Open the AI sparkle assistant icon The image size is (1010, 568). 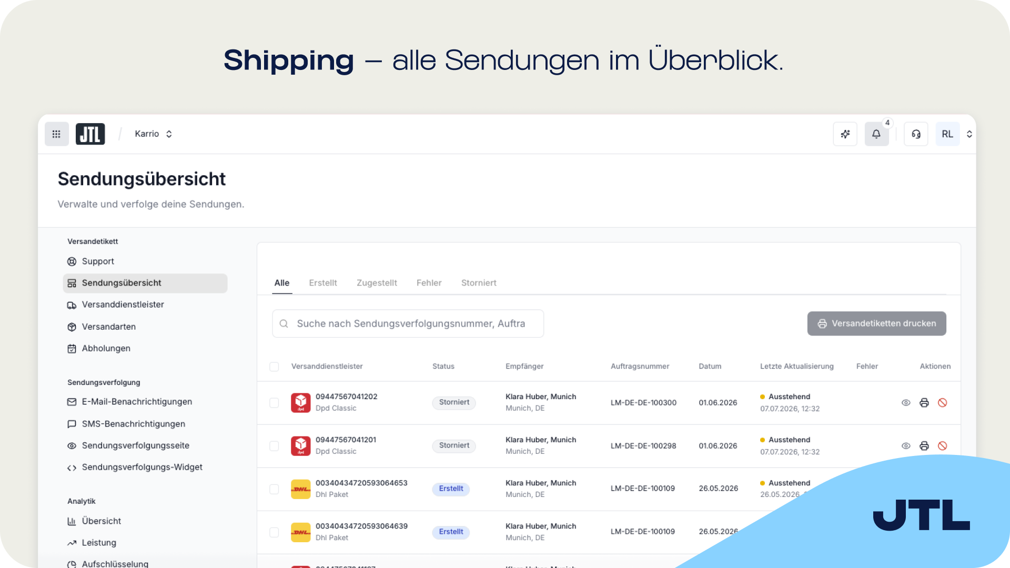pos(845,134)
